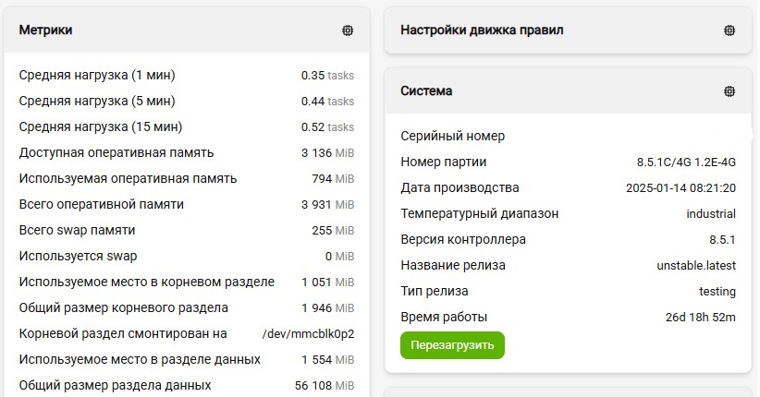760x397 pixels.
Task: Click the chip icon in Система header
Action: (x=729, y=91)
